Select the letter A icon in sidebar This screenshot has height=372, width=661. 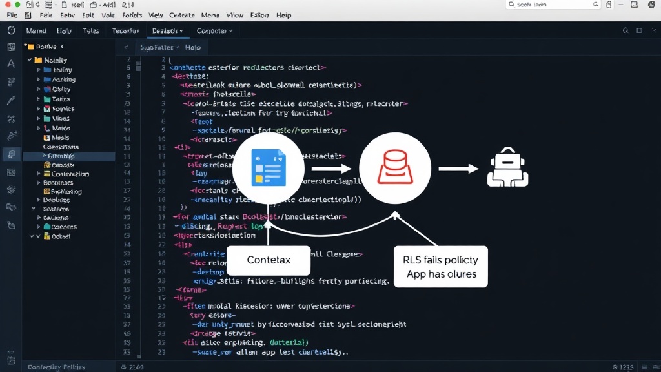click(12, 64)
